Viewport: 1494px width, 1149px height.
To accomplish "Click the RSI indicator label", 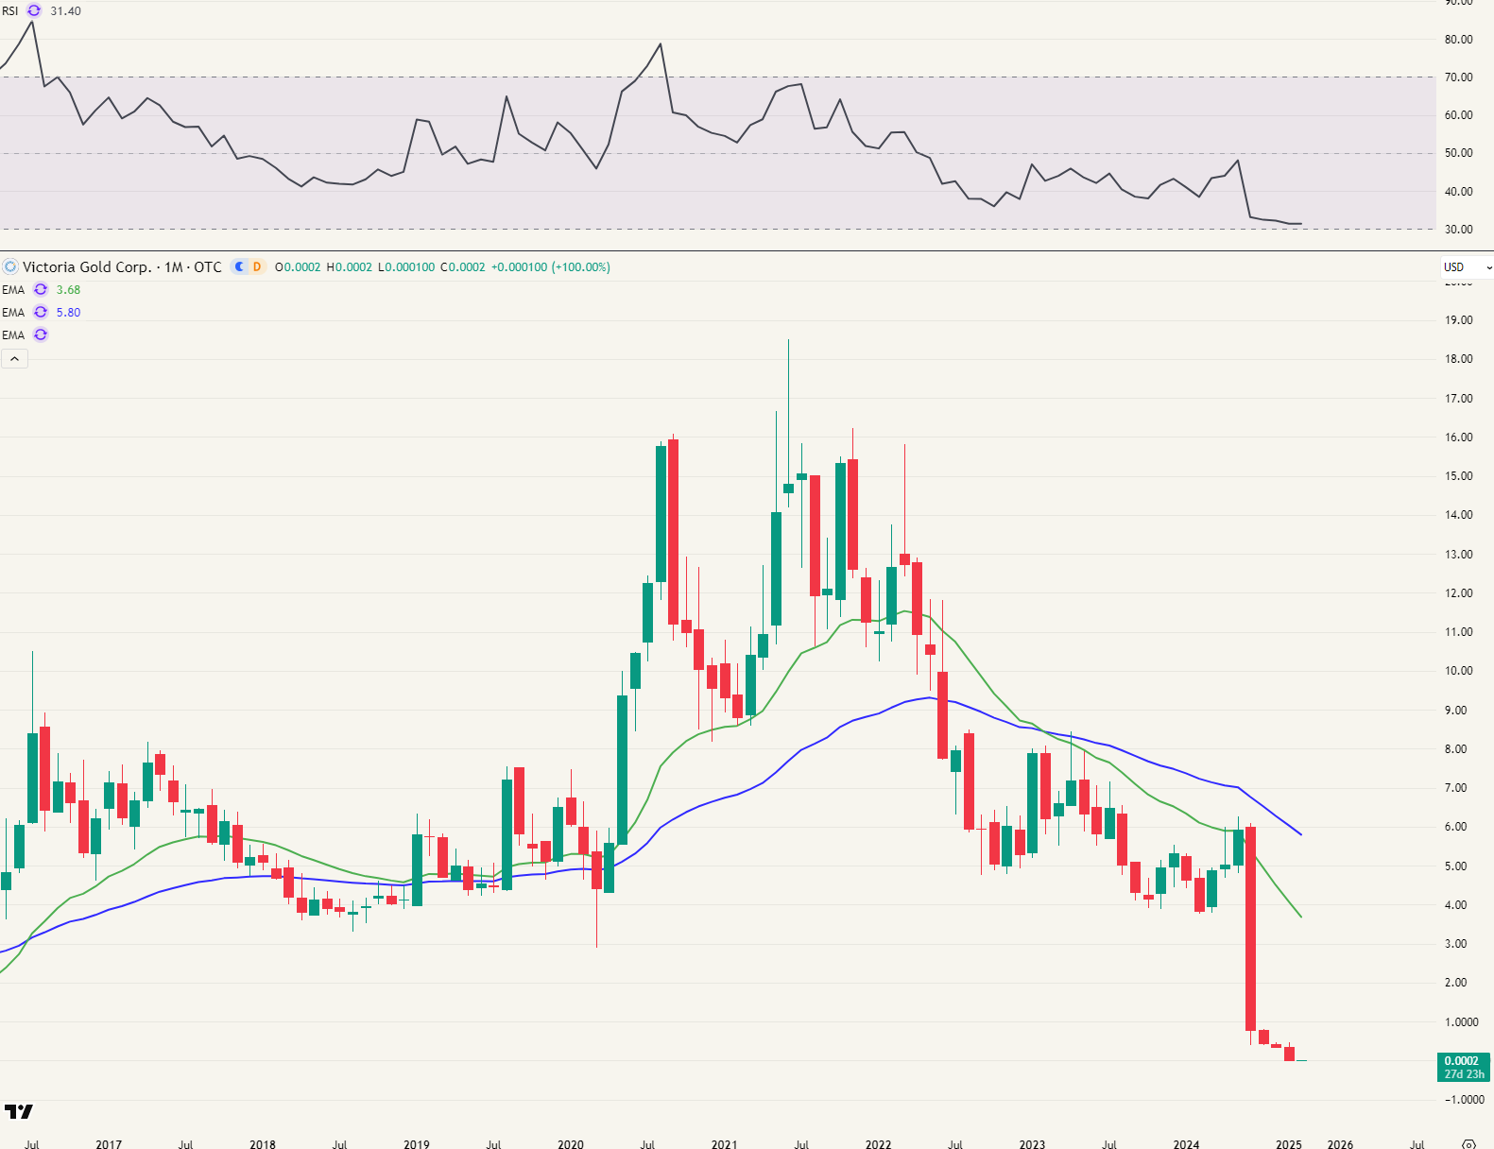I will click(10, 11).
